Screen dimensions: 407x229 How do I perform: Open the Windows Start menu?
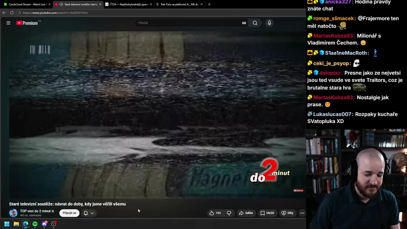tap(7, 224)
